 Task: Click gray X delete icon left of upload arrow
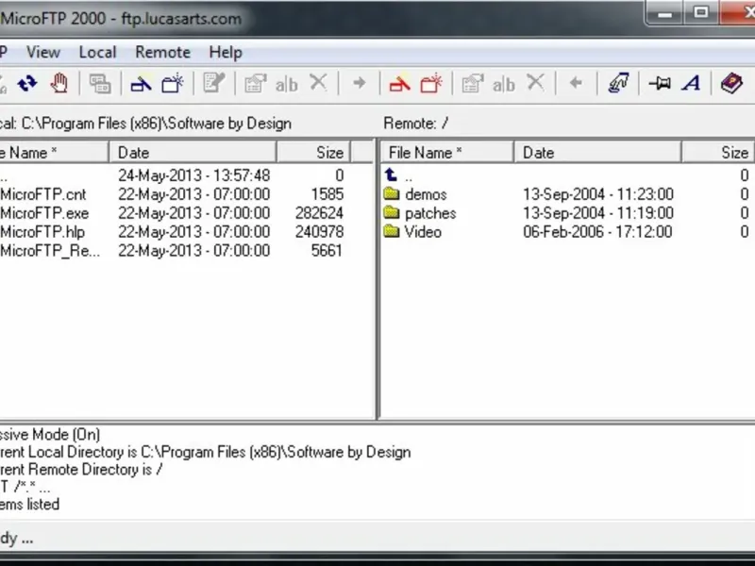[x=318, y=83]
